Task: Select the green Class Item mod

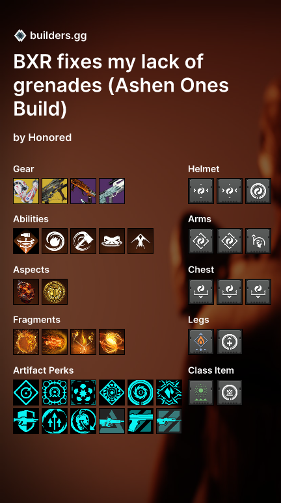Action: (201, 393)
